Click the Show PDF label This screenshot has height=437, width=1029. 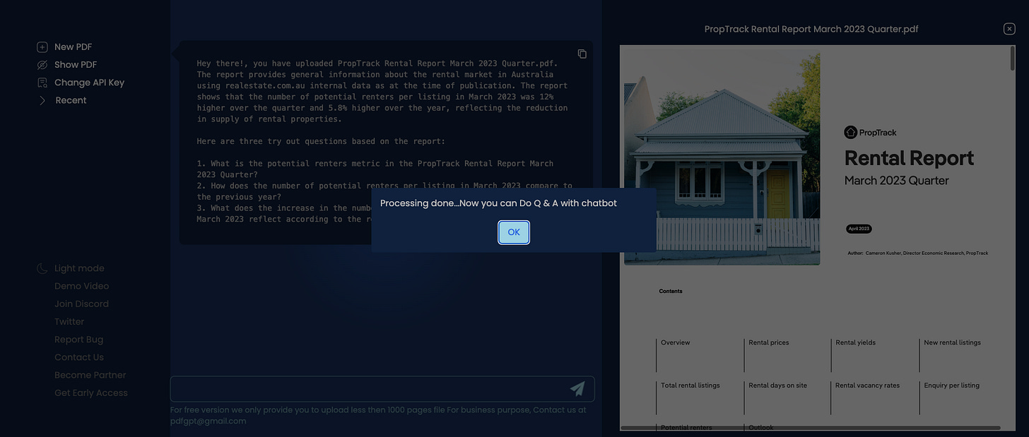coord(76,65)
